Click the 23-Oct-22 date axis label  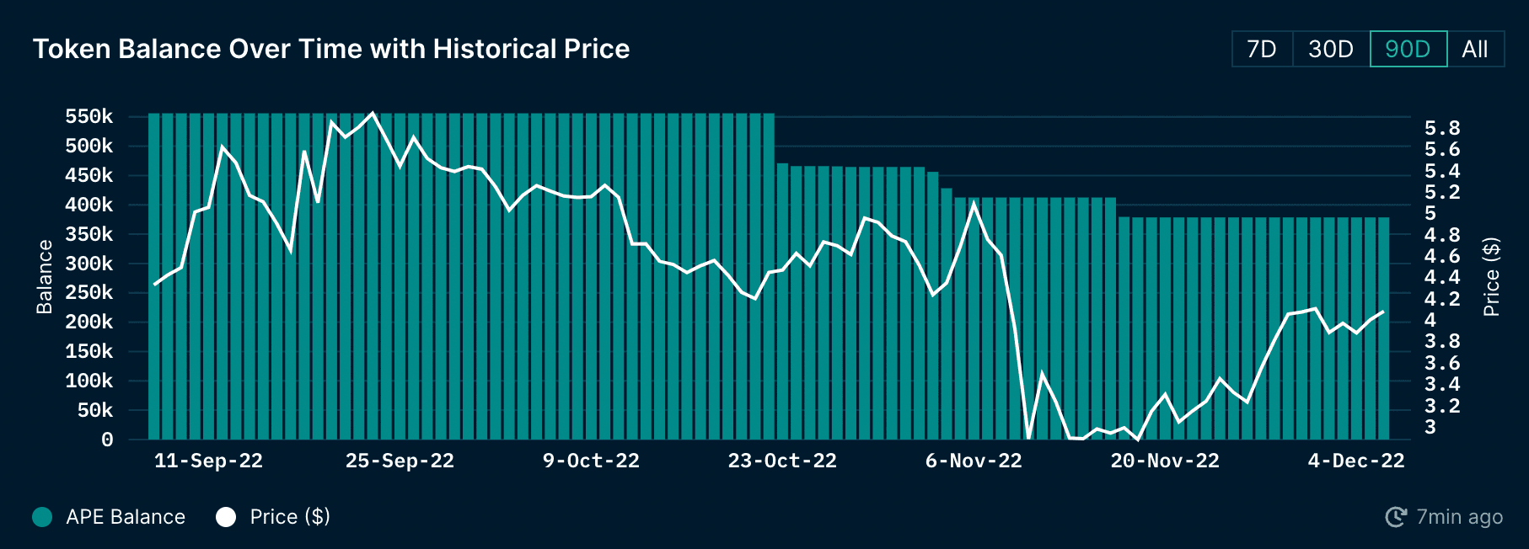782,461
